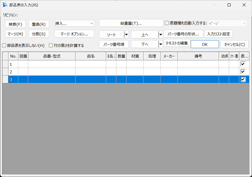Click the 置換(R) replace button

tap(39, 24)
